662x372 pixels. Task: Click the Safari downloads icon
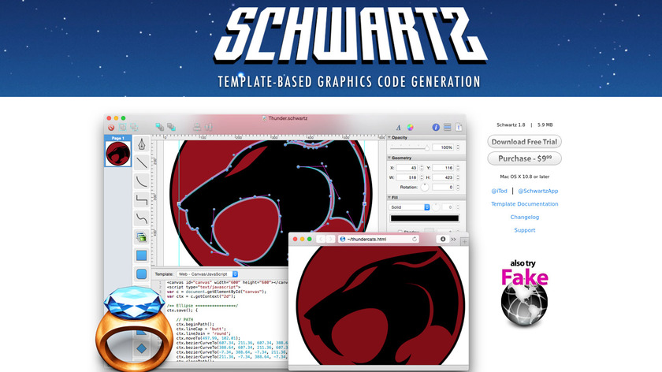[x=442, y=239]
